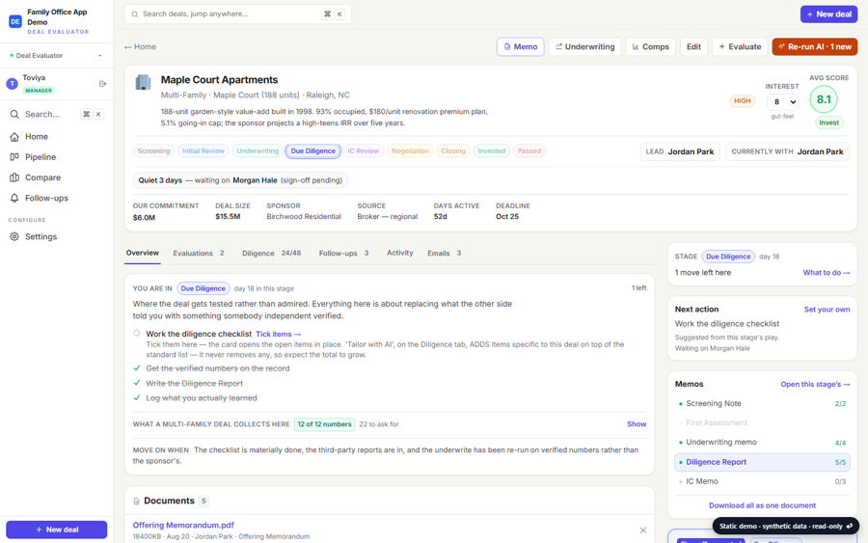Click the 8.1 average score circle
868x543 pixels.
pyautogui.click(x=824, y=99)
